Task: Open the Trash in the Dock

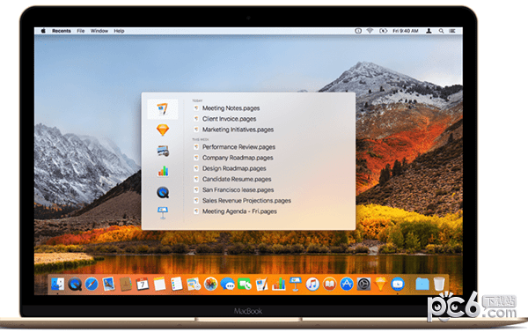Action: pyautogui.click(x=439, y=284)
